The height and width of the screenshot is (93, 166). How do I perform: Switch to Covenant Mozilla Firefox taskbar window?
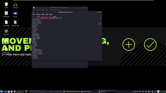(54, 91)
